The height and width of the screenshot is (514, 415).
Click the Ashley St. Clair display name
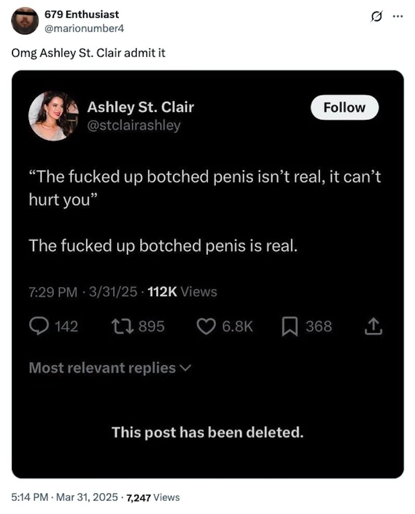140,107
